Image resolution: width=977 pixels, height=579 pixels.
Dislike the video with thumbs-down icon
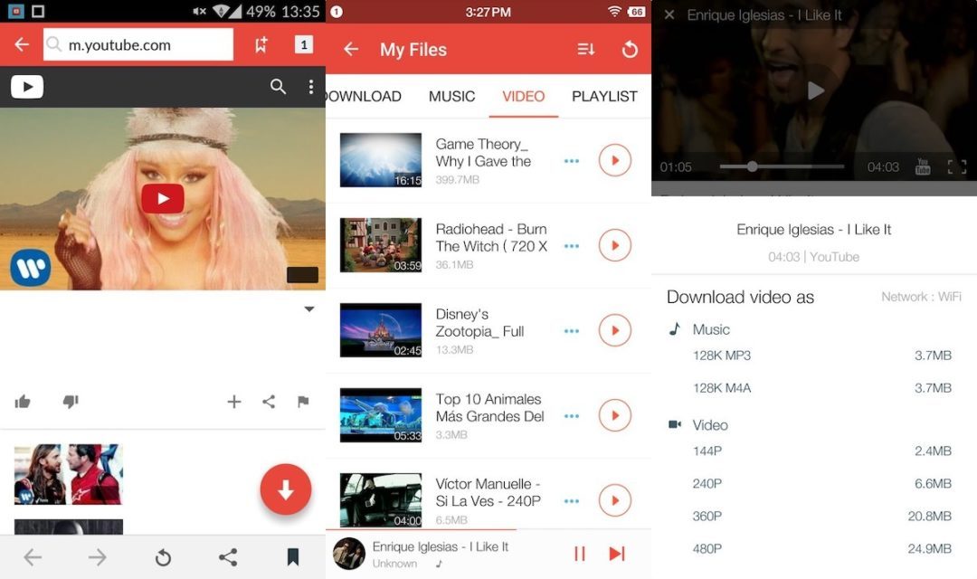coord(71,402)
